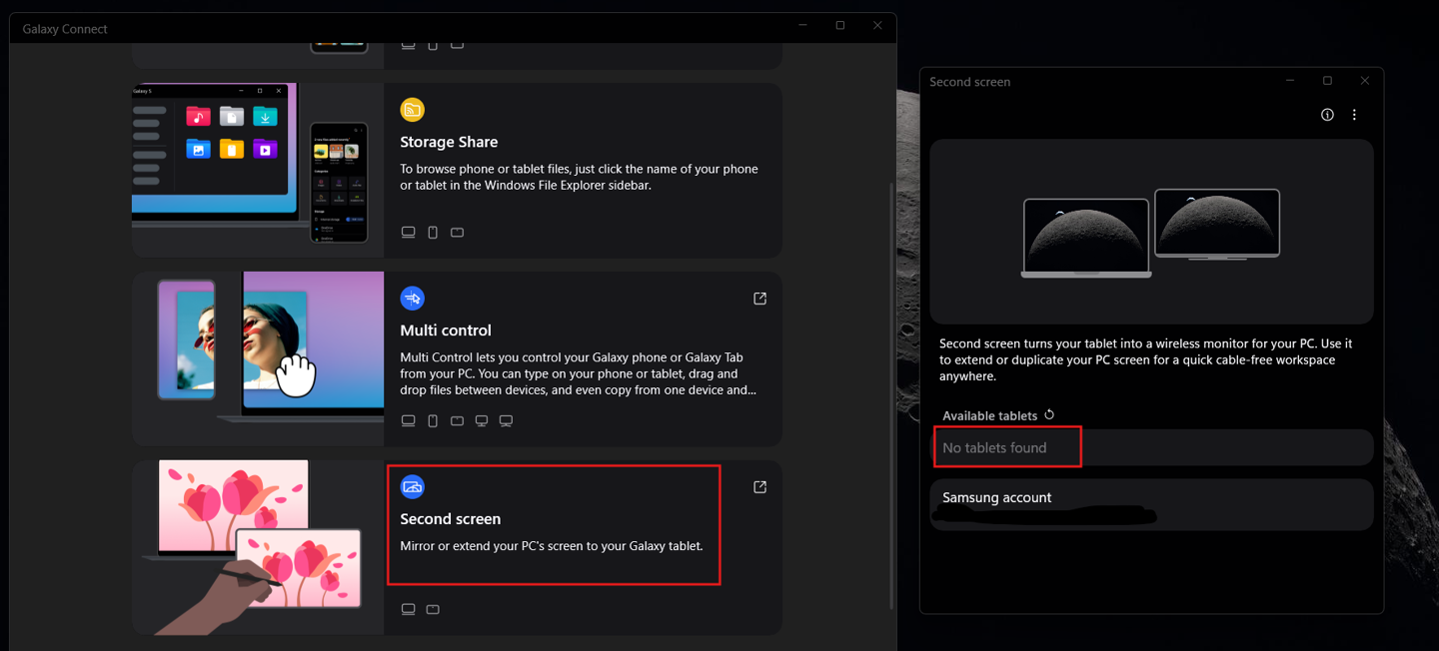Open the three-dot menu in Second screen
The height and width of the screenshot is (651, 1439).
click(1354, 114)
